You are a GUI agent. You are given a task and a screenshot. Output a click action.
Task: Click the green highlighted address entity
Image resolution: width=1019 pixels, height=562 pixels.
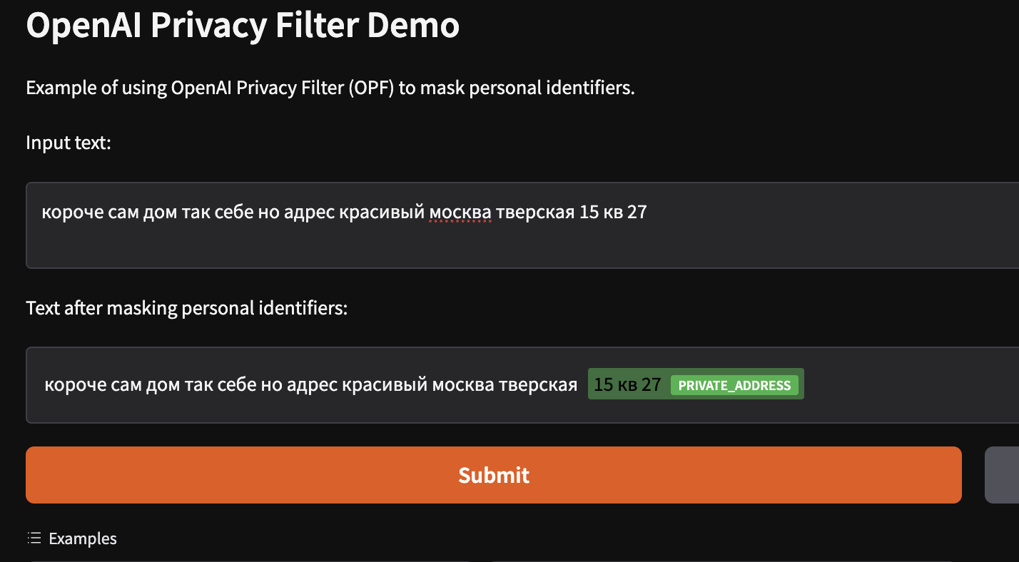tap(696, 384)
